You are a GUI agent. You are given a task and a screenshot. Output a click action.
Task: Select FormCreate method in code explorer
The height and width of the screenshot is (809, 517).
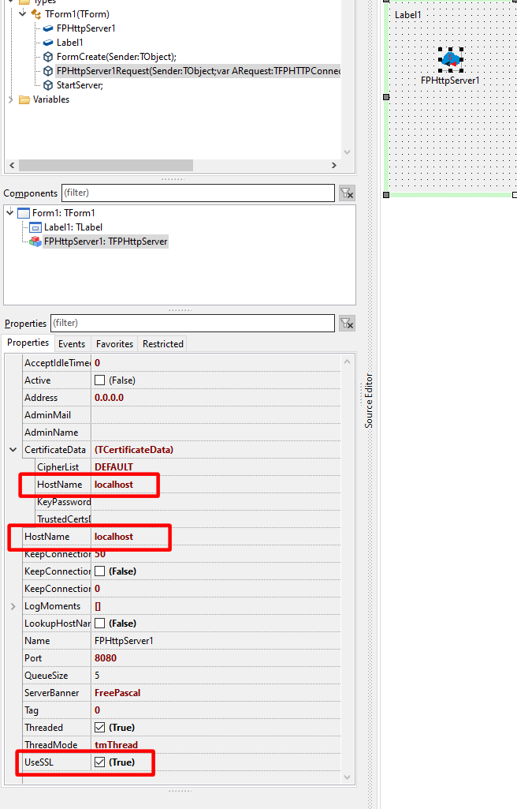tap(116, 57)
